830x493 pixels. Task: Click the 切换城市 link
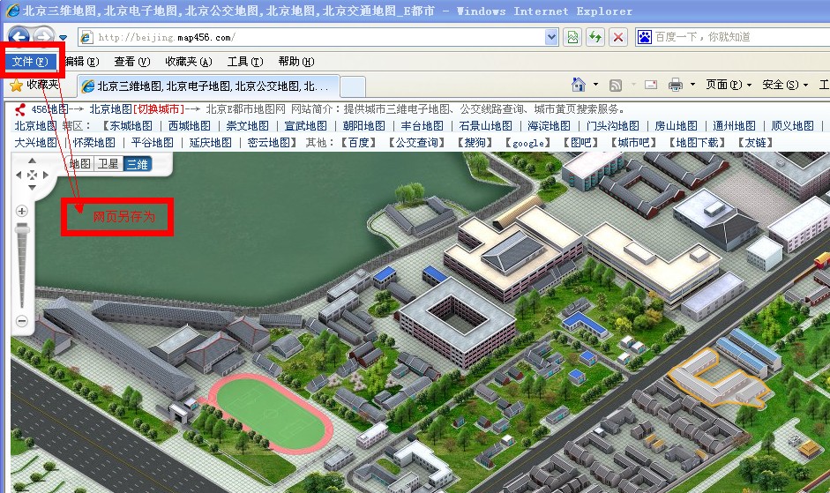click(x=160, y=109)
